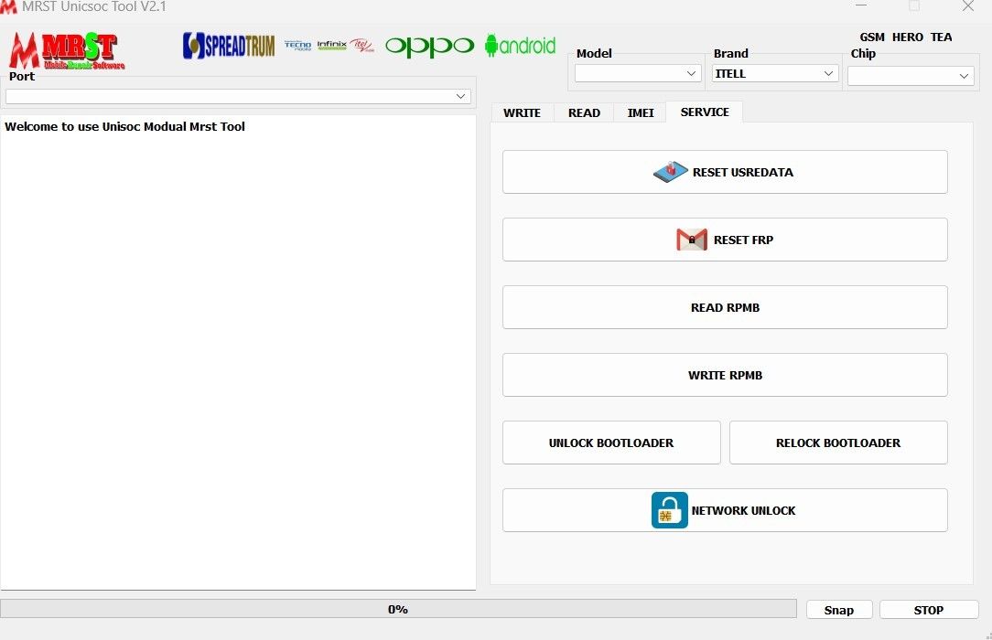Switch to the WRITE tab
This screenshot has height=640, width=992.
[x=522, y=112]
